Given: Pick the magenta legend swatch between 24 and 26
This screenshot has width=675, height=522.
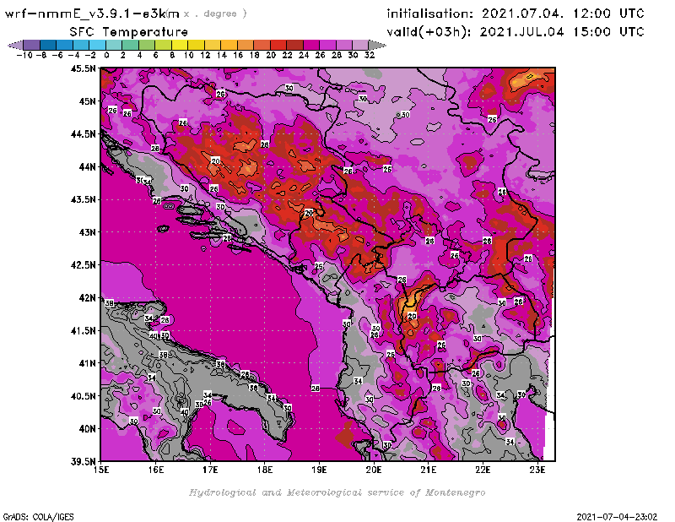Looking at the screenshot, I should 310,45.
